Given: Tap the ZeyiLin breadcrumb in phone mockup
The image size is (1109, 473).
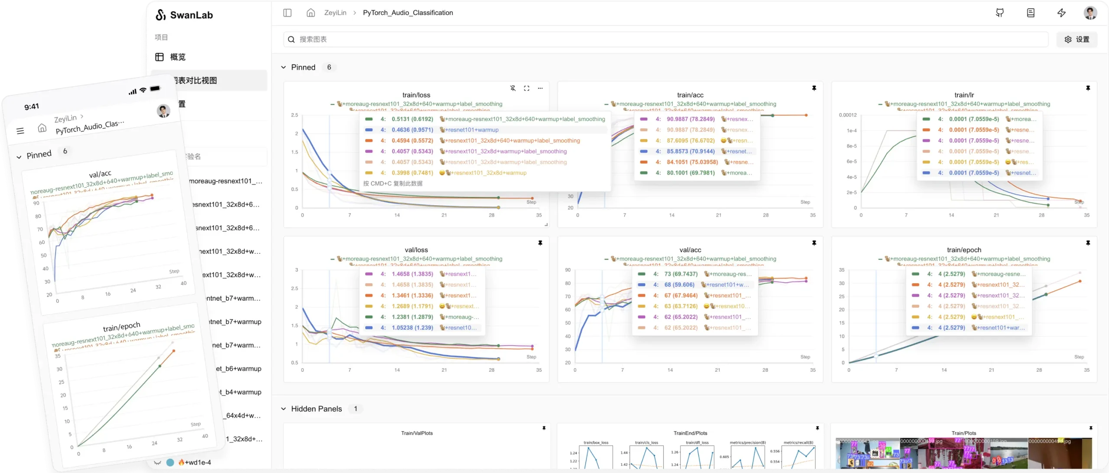Looking at the screenshot, I should click(65, 119).
